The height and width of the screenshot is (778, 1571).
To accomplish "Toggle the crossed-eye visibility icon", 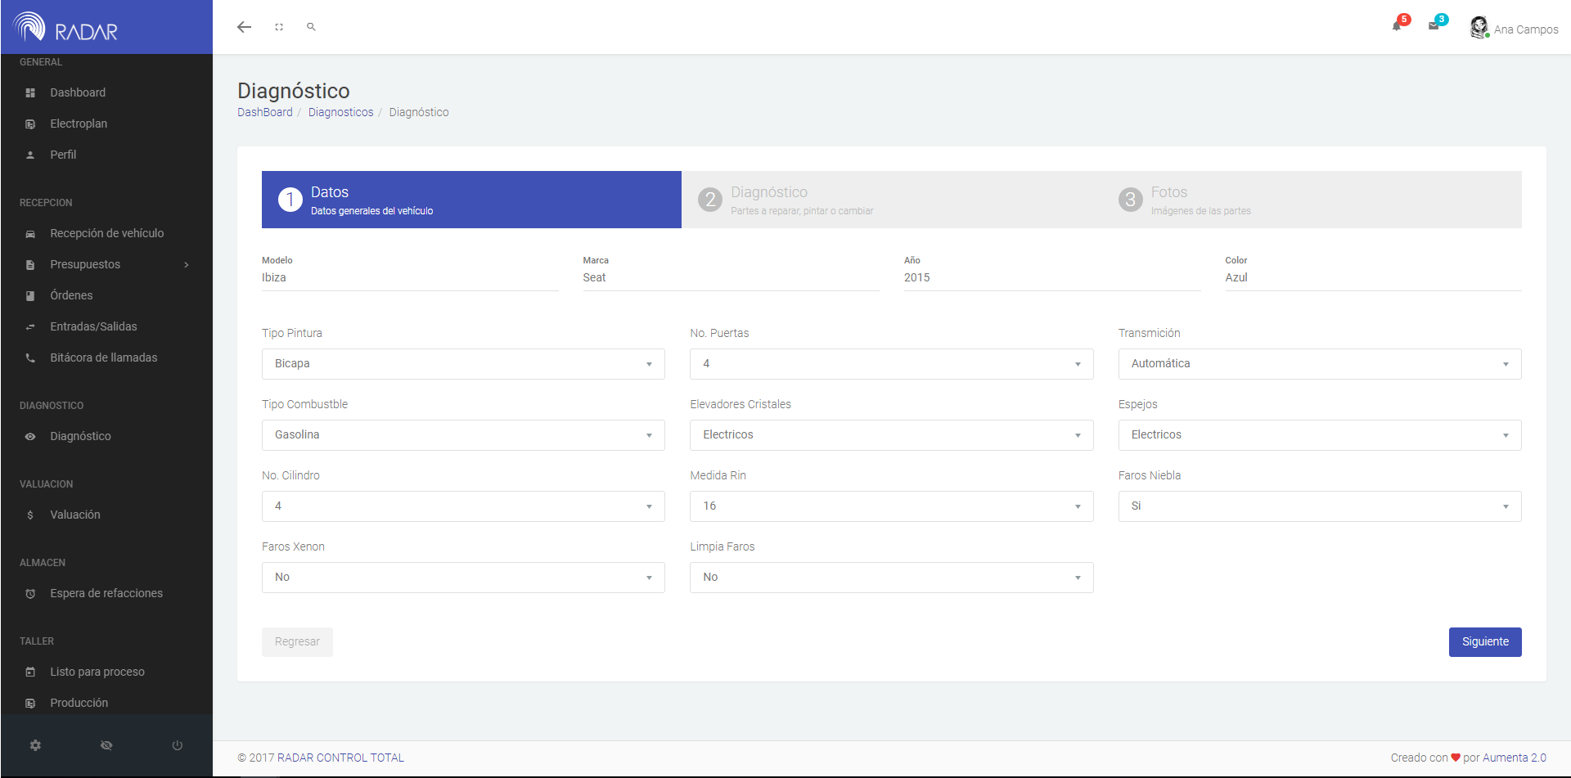I will click(106, 745).
